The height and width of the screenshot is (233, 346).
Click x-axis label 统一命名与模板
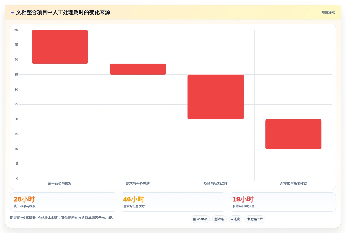(x=60, y=184)
